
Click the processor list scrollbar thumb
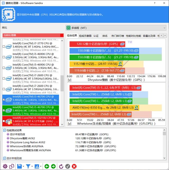pos(62,83)
